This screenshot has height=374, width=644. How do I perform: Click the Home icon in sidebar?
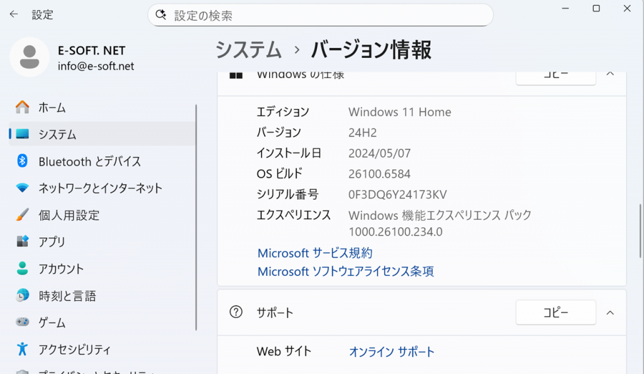(x=23, y=108)
